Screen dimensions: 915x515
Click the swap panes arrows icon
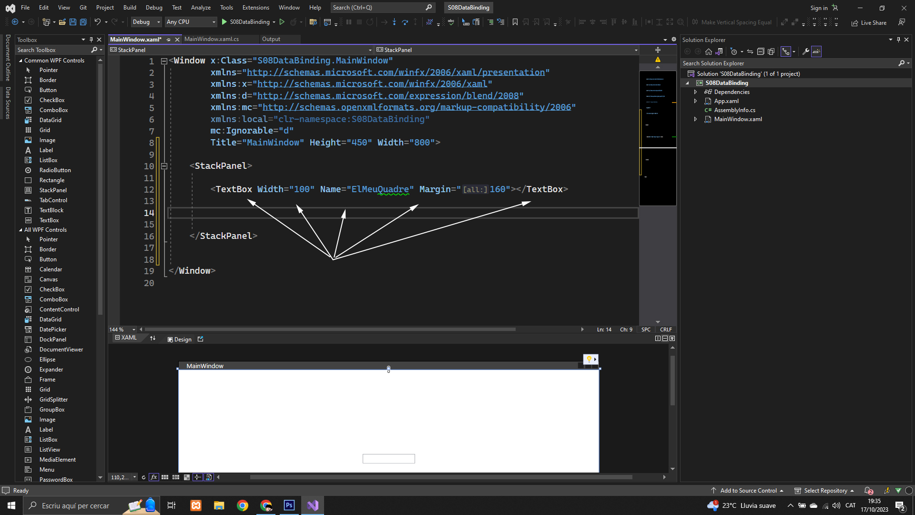(152, 338)
